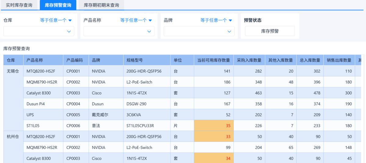The height and width of the screenshot is (163, 366).
Task: Click the 产品名称 combo box chevron
Action: (x=149, y=31)
